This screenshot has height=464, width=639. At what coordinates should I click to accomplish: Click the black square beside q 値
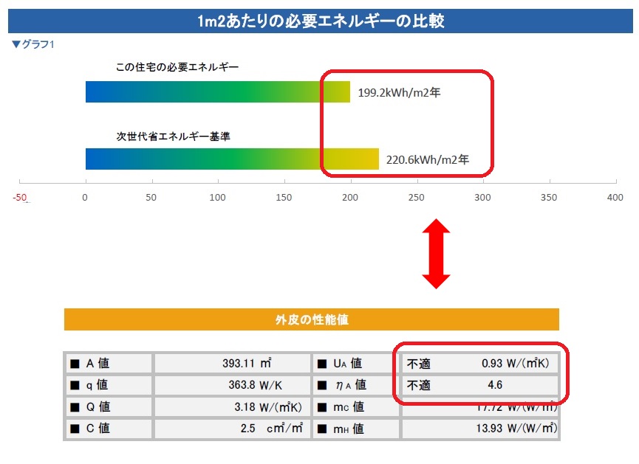click(75, 385)
